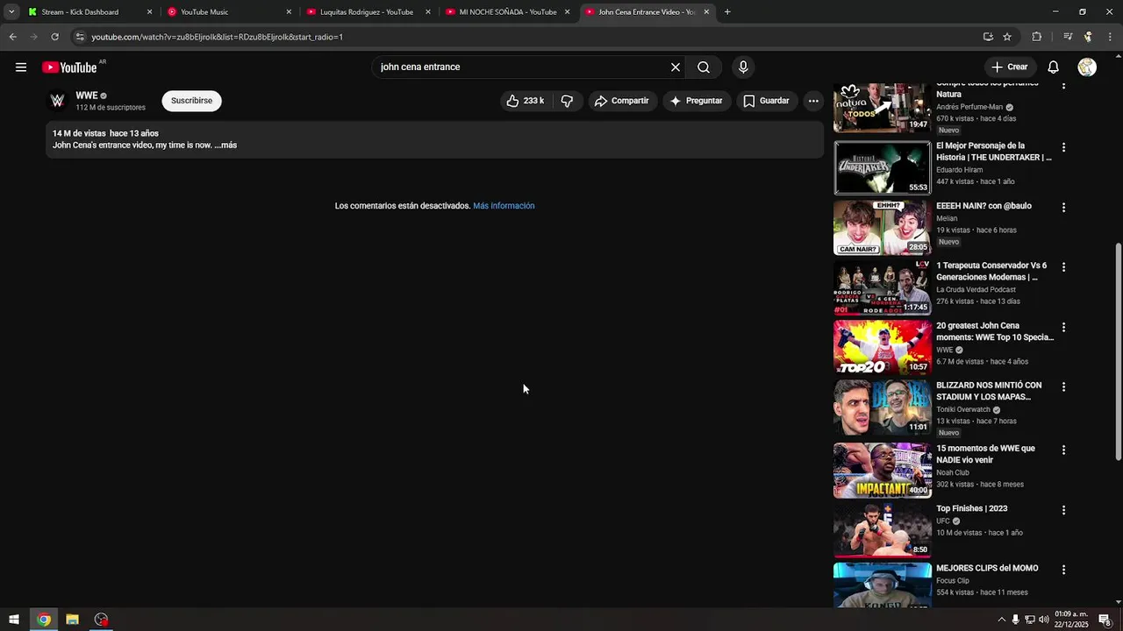Open Más información link
1123x631 pixels.
coord(504,206)
